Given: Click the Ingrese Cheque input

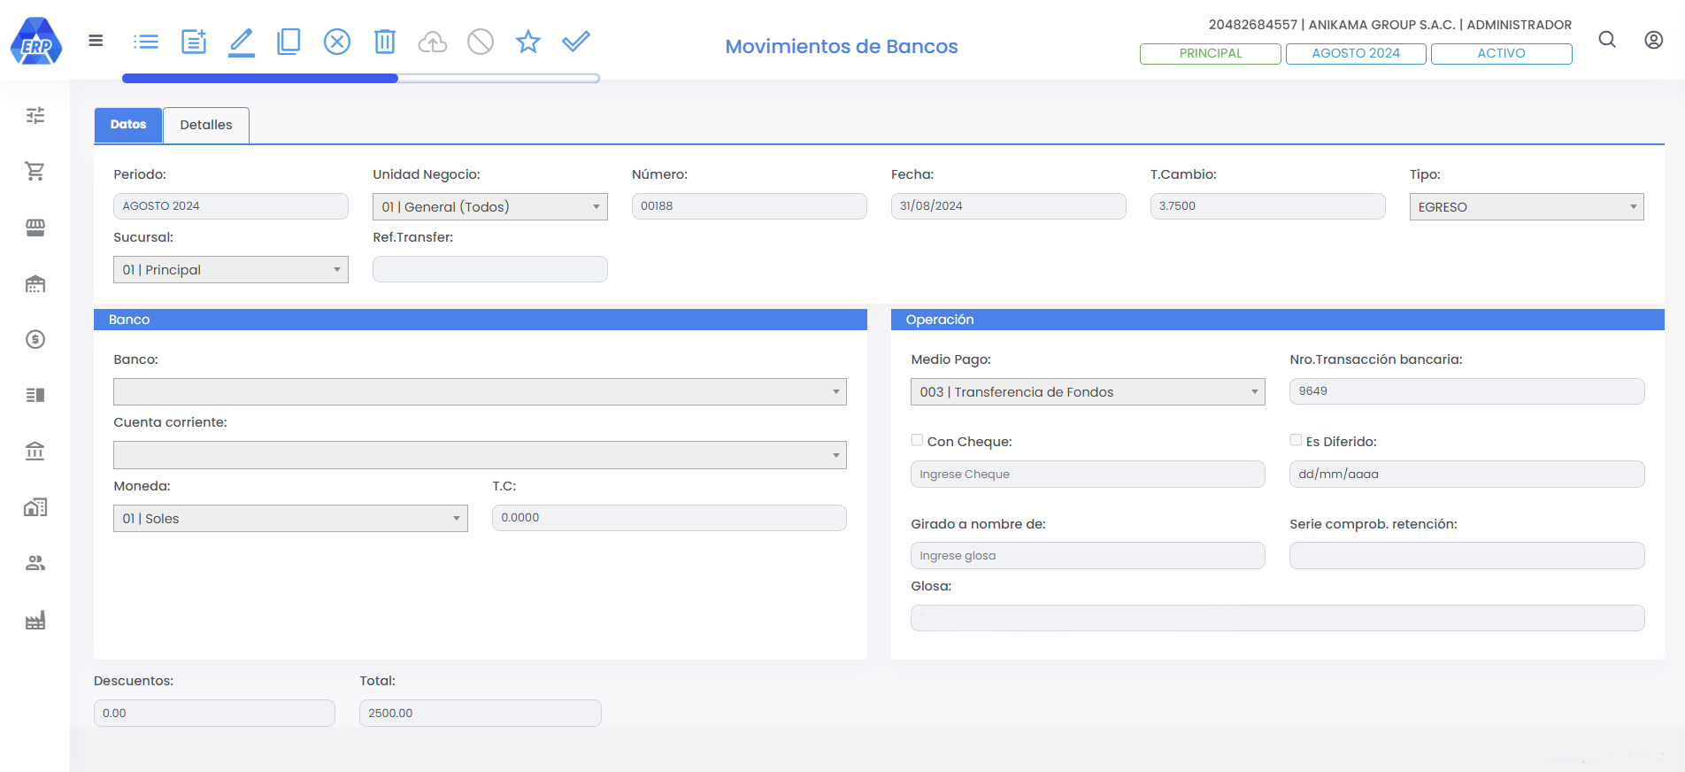Looking at the screenshot, I should tap(1088, 474).
